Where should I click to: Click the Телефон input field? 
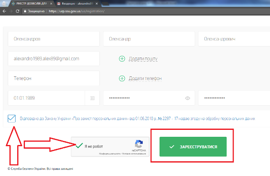coord(54,78)
